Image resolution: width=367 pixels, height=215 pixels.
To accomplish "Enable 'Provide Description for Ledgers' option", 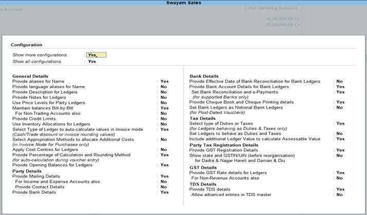I will 163,92.
